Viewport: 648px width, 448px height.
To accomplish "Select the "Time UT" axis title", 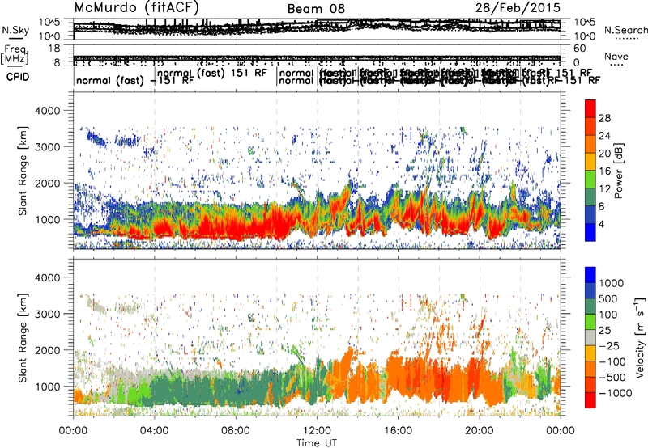I will coord(317,443).
